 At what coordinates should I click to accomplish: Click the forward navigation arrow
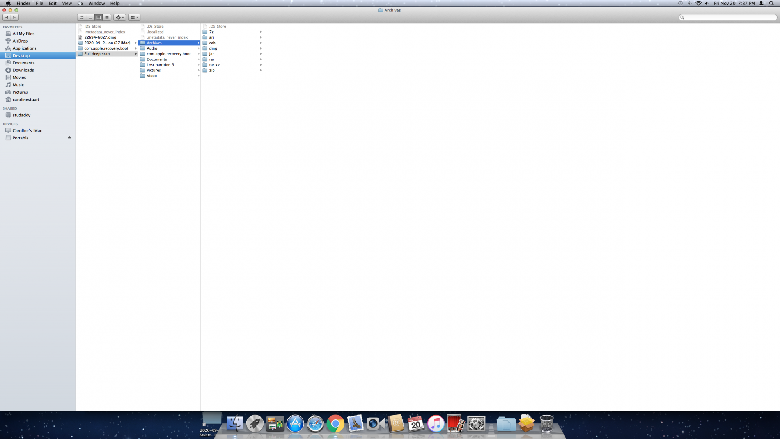[14, 17]
